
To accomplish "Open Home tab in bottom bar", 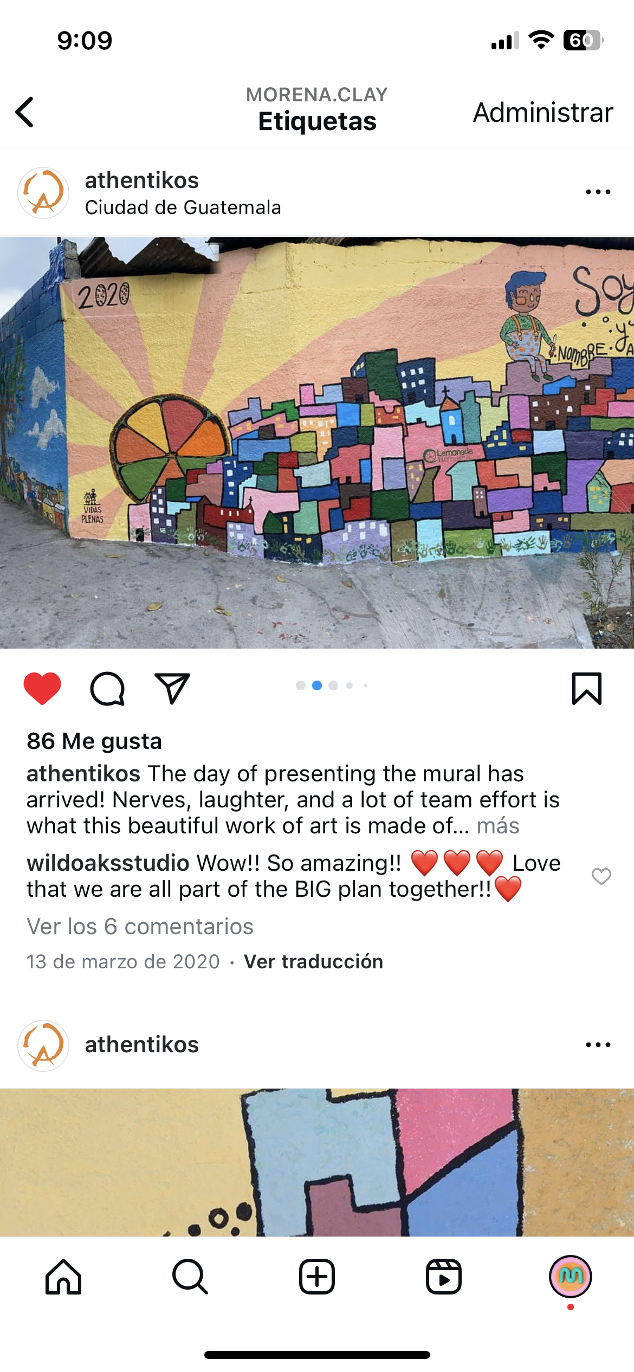I will coord(63,1277).
